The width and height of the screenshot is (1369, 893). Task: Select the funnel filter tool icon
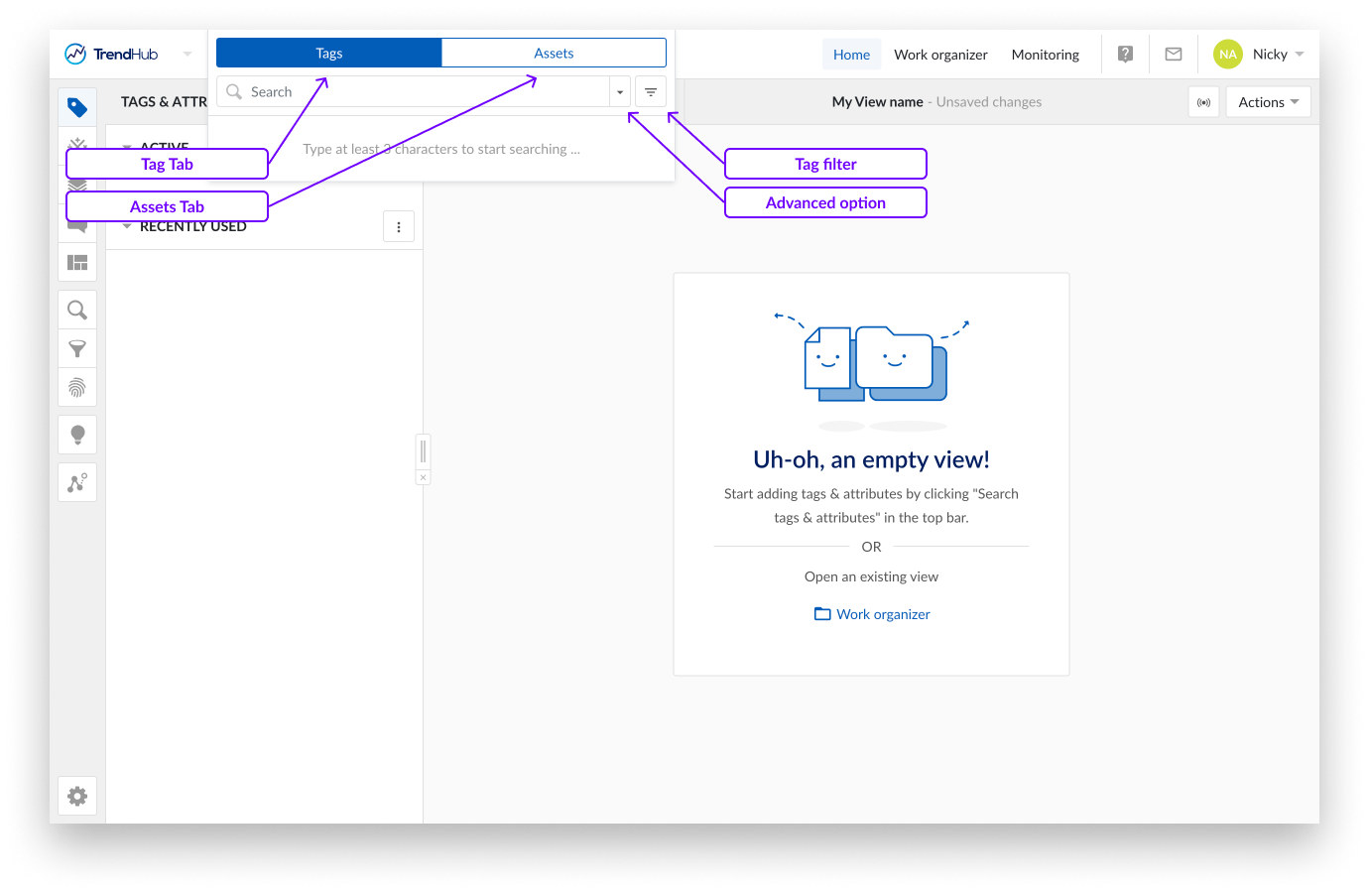pyautogui.click(x=77, y=349)
